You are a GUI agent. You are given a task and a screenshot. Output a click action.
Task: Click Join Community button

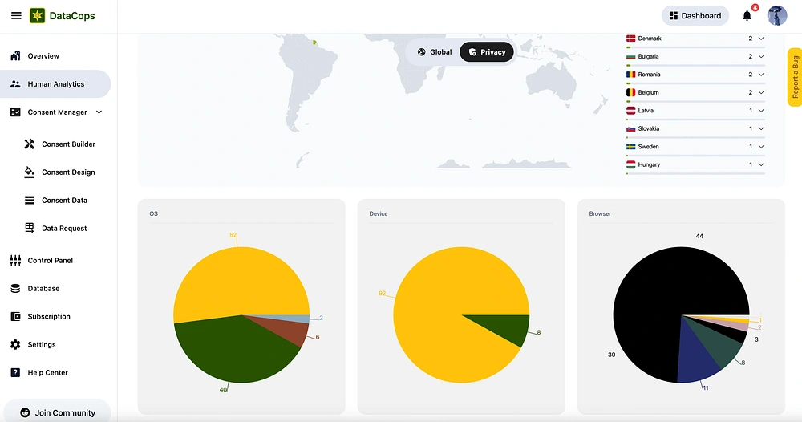click(57, 412)
